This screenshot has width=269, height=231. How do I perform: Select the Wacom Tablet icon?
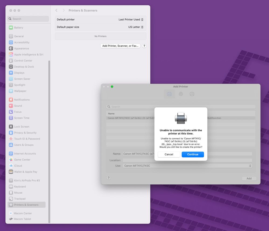coord(11,219)
